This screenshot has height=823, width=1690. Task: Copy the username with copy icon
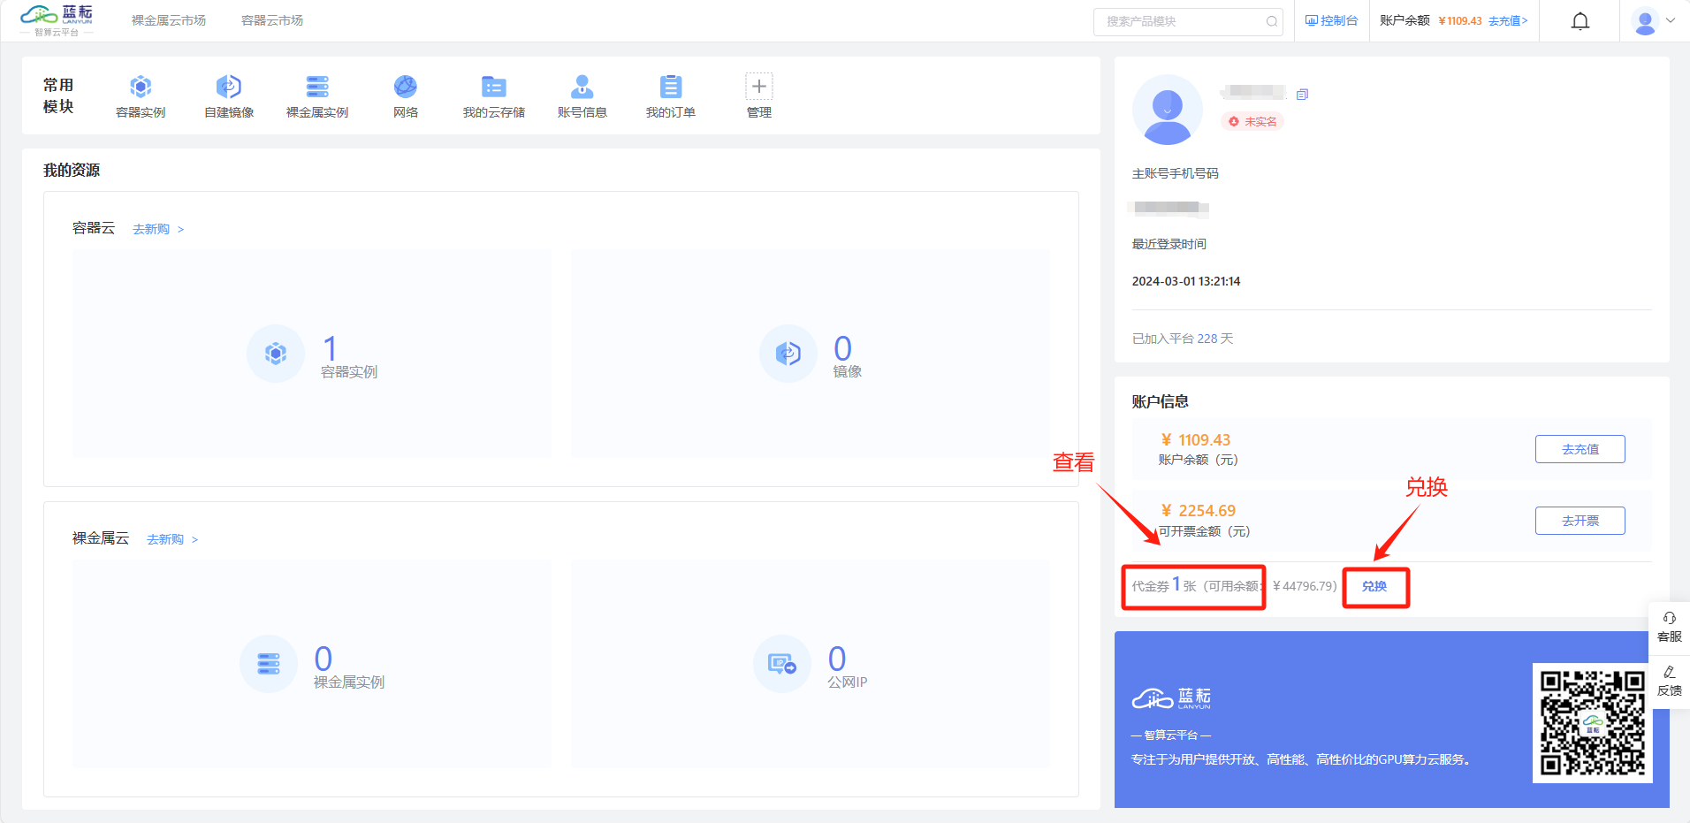pos(1302,95)
